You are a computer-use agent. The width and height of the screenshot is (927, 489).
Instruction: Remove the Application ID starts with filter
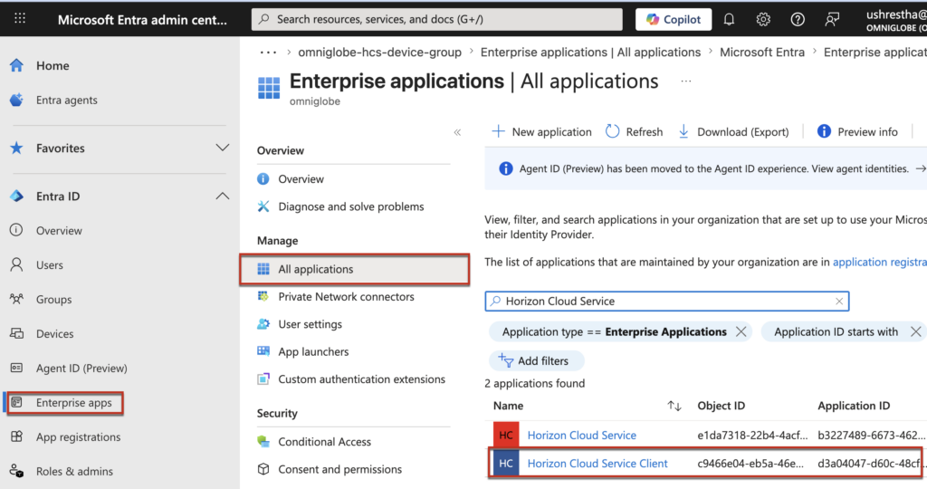[x=914, y=331]
